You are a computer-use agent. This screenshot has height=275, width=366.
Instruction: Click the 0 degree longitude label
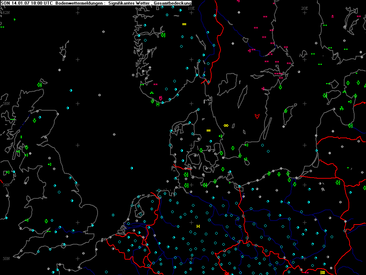point(78,8)
